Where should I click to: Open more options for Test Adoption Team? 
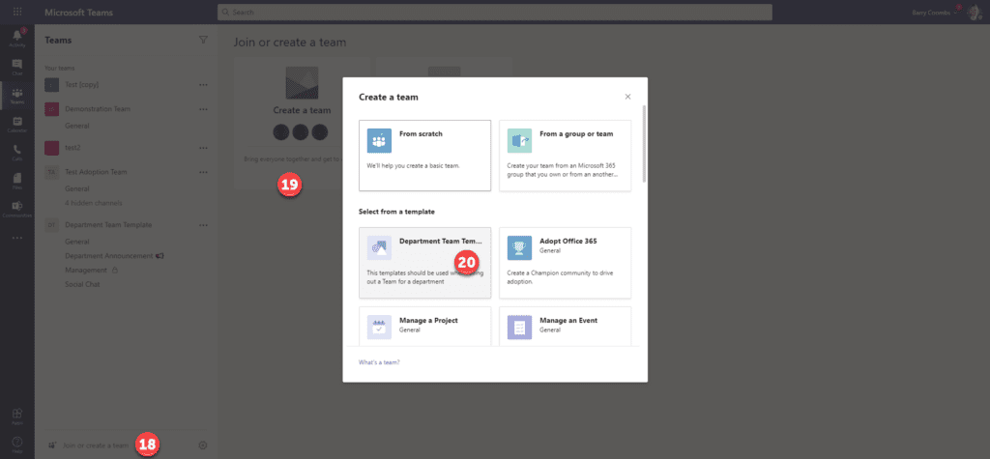(x=203, y=172)
